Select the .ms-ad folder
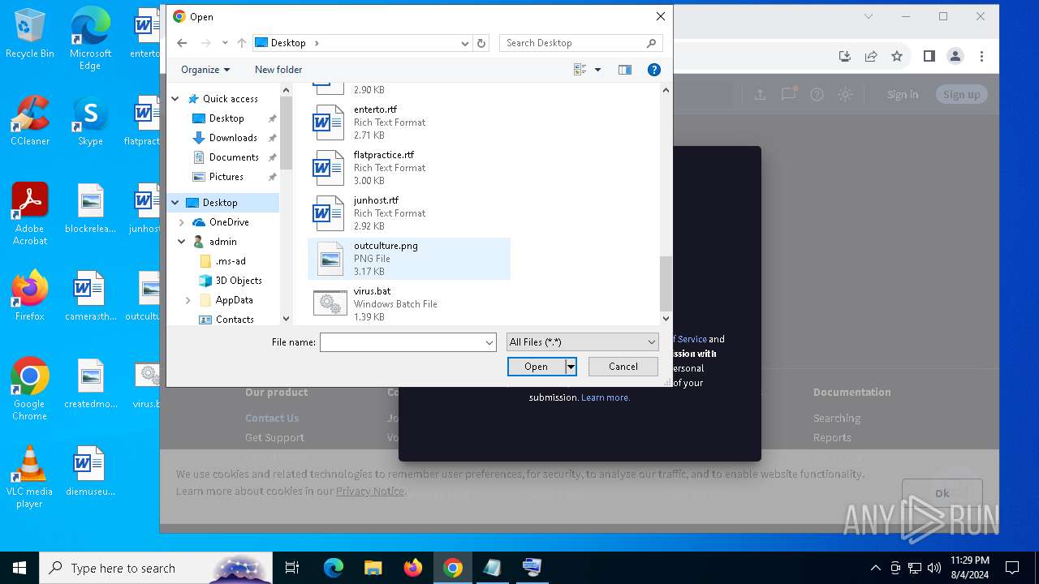The image size is (1039, 584). point(230,261)
